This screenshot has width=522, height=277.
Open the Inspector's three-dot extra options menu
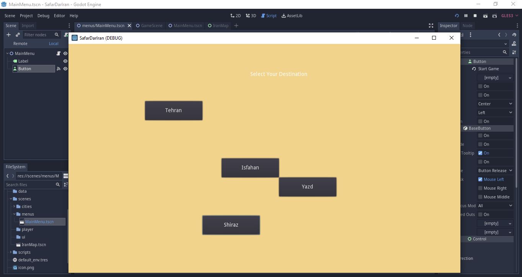470,35
